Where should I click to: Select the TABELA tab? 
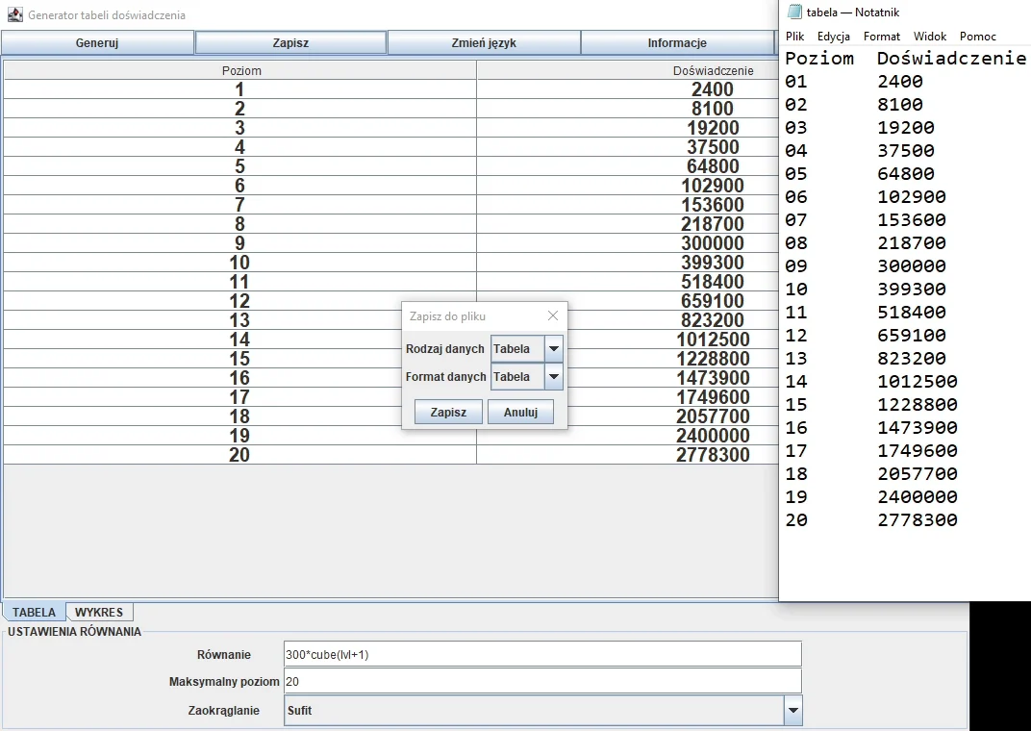(33, 612)
